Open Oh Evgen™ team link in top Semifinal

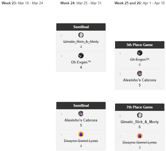tap(81, 62)
